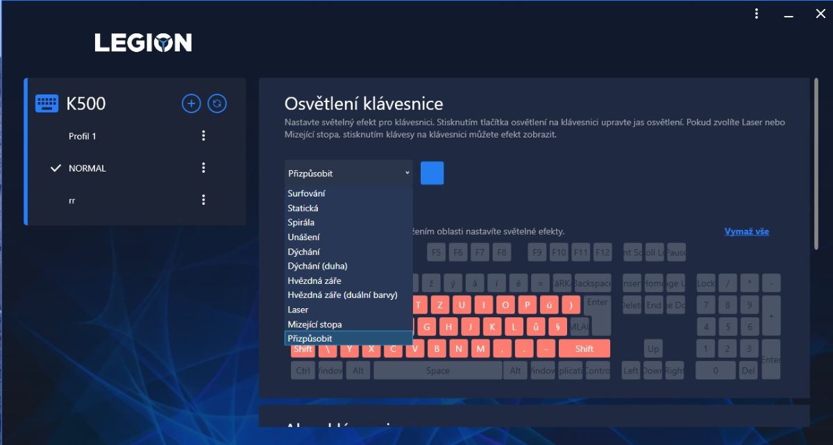Click the Vymaž vše link

[746, 232]
